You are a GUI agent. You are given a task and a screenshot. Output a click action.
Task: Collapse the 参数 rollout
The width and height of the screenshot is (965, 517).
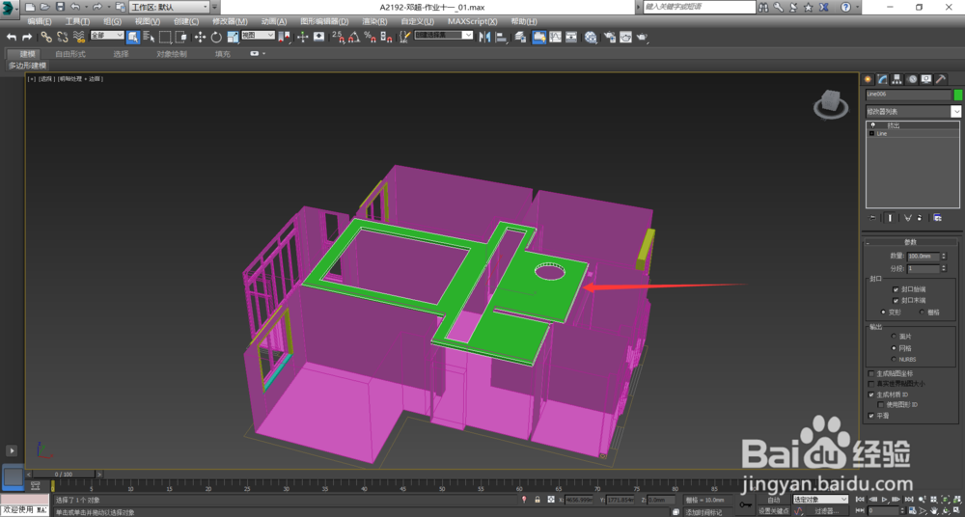point(911,242)
